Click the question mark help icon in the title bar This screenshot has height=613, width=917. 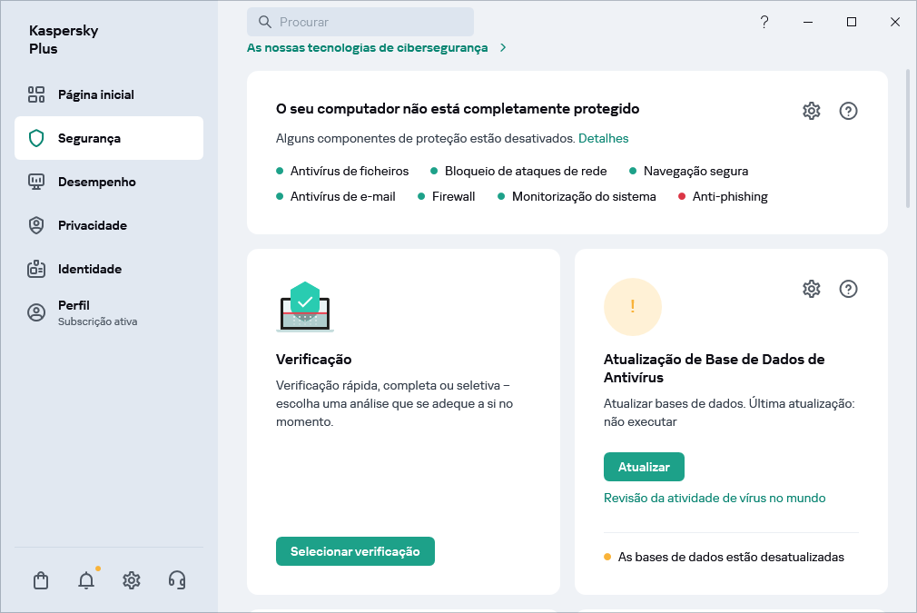(x=764, y=21)
